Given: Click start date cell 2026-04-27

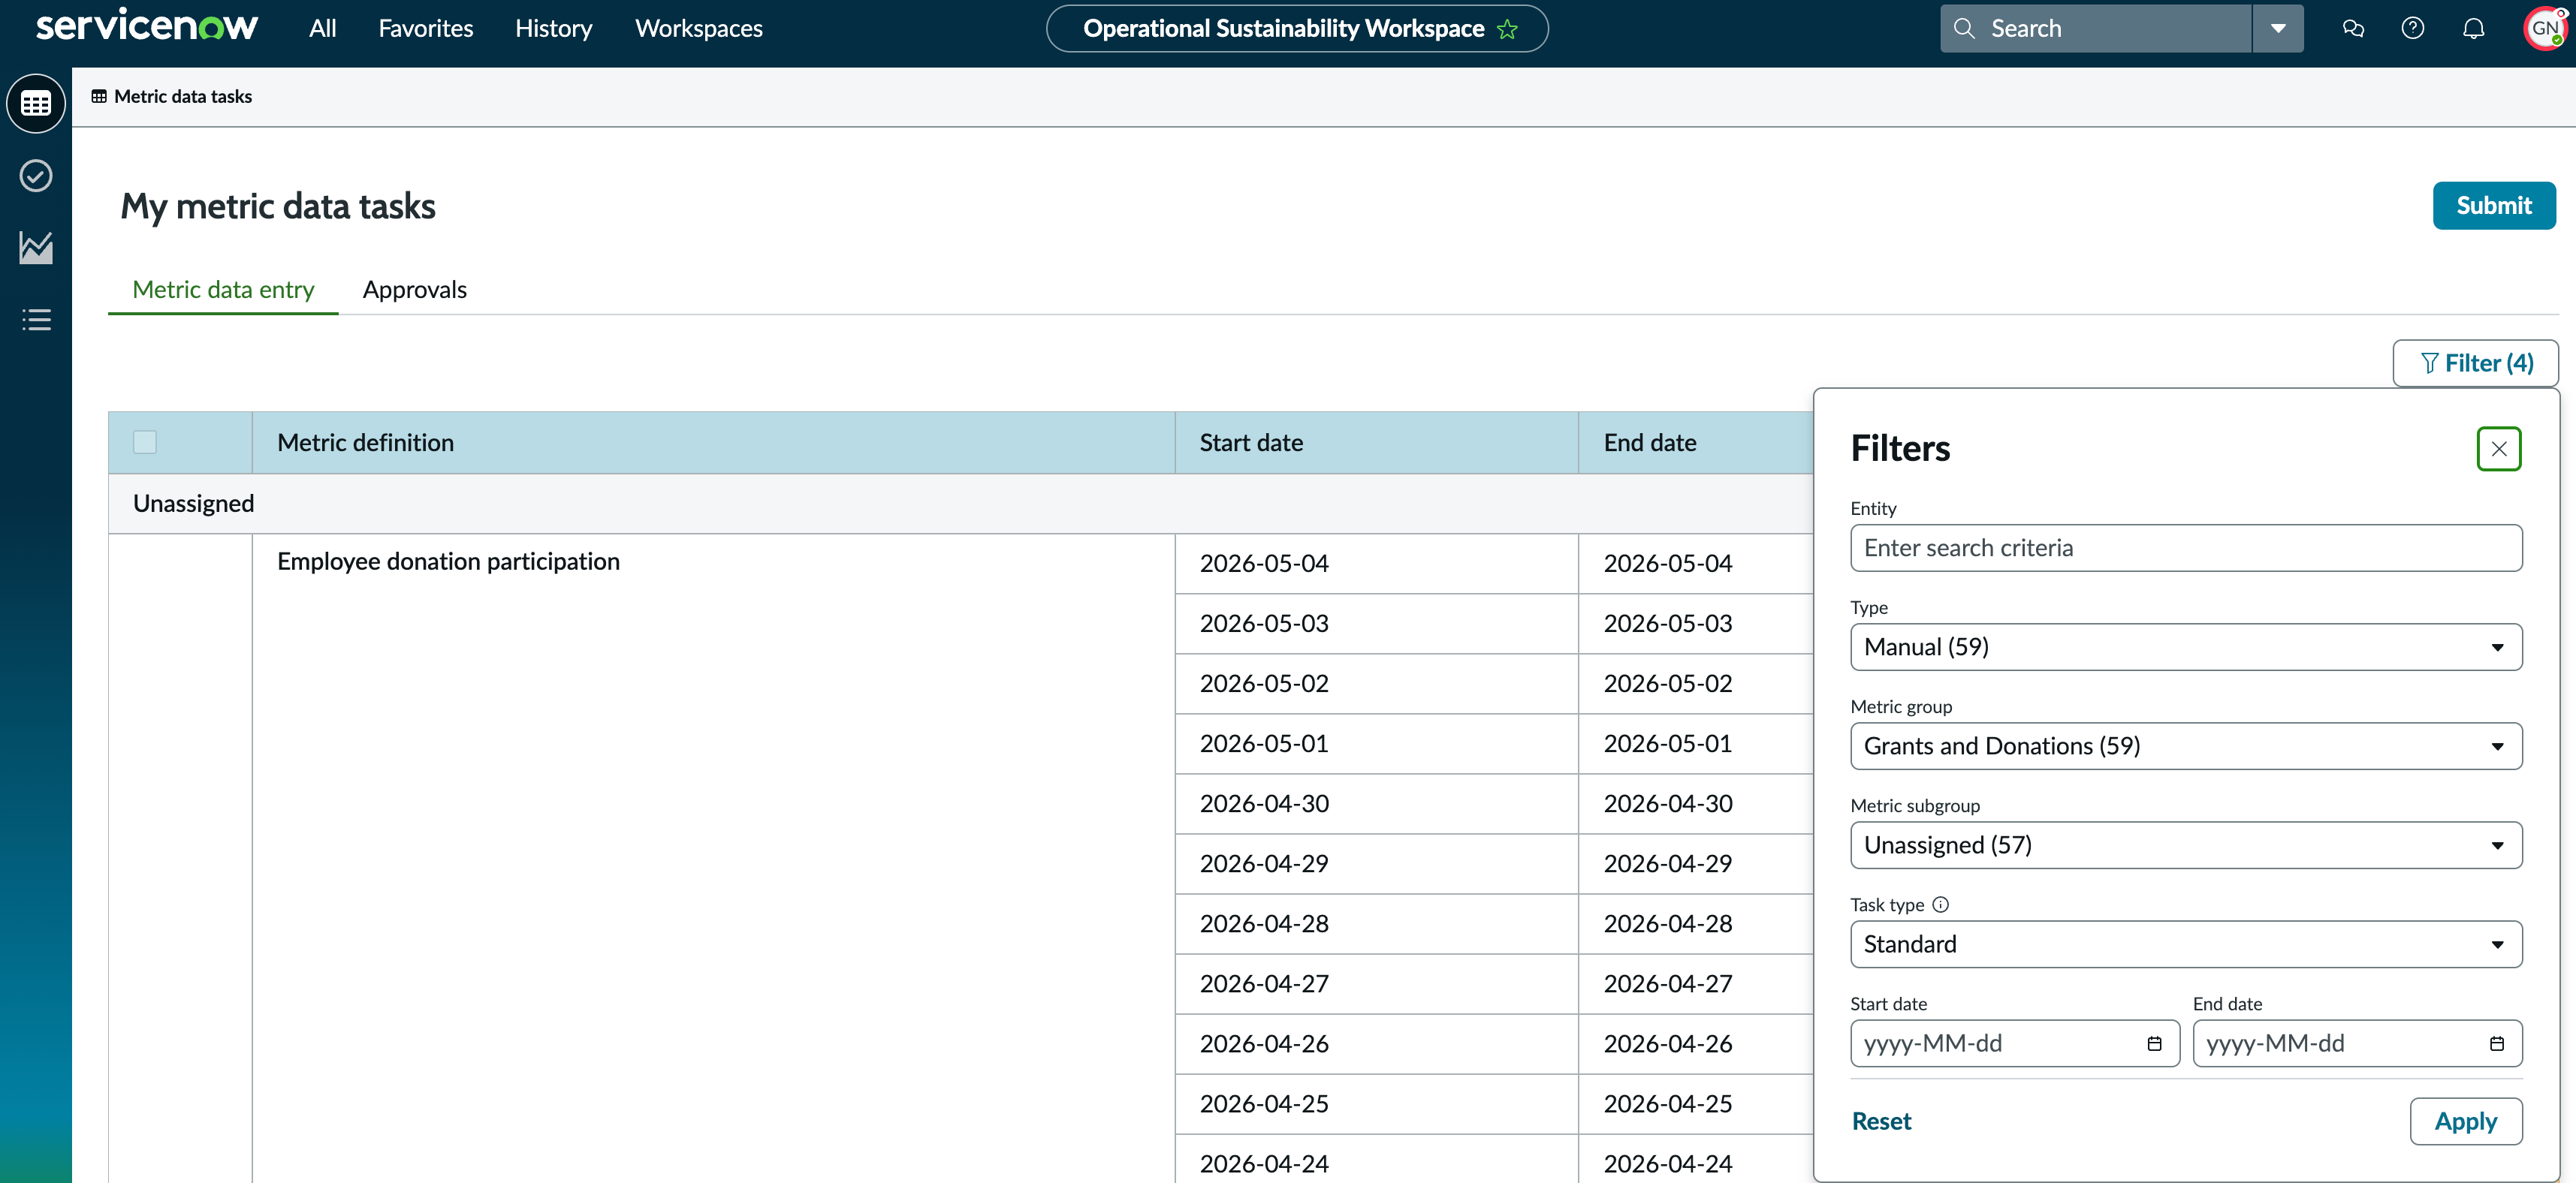Looking at the screenshot, I should tap(1376, 984).
